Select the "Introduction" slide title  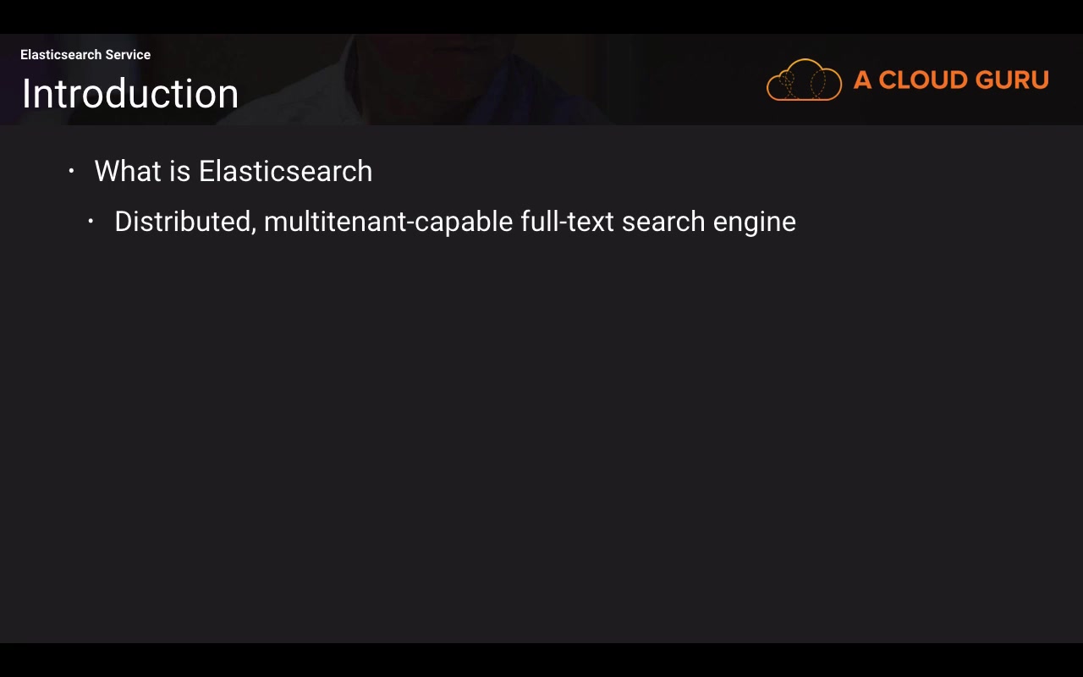point(129,94)
